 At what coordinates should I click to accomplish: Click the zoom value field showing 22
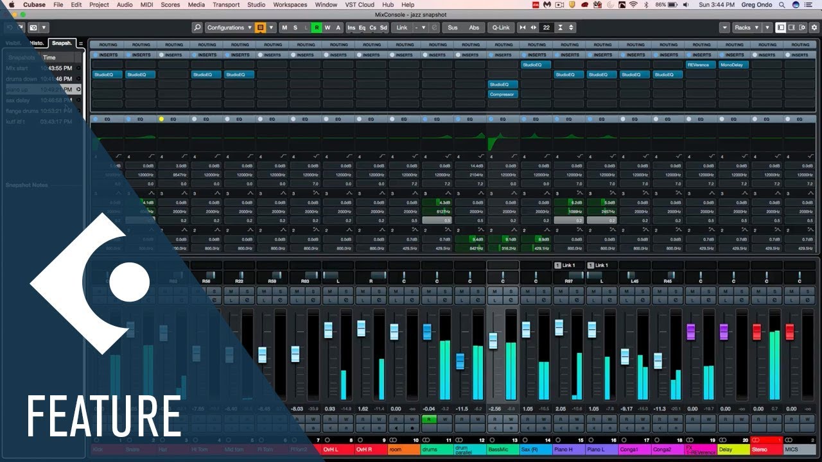tap(546, 28)
